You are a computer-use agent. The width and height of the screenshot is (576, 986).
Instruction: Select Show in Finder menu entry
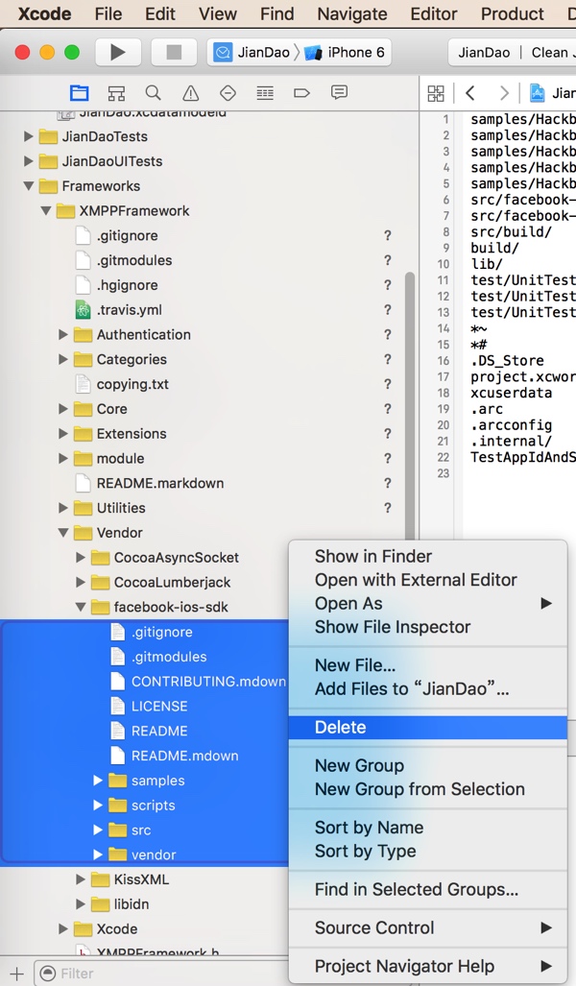pos(372,556)
